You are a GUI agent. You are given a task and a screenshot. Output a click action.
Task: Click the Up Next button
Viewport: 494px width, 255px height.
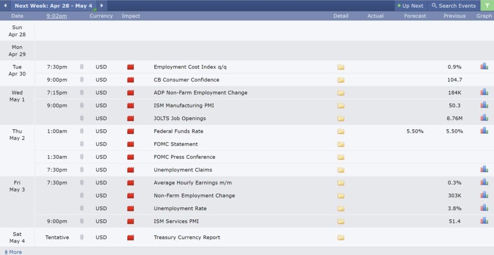(411, 6)
